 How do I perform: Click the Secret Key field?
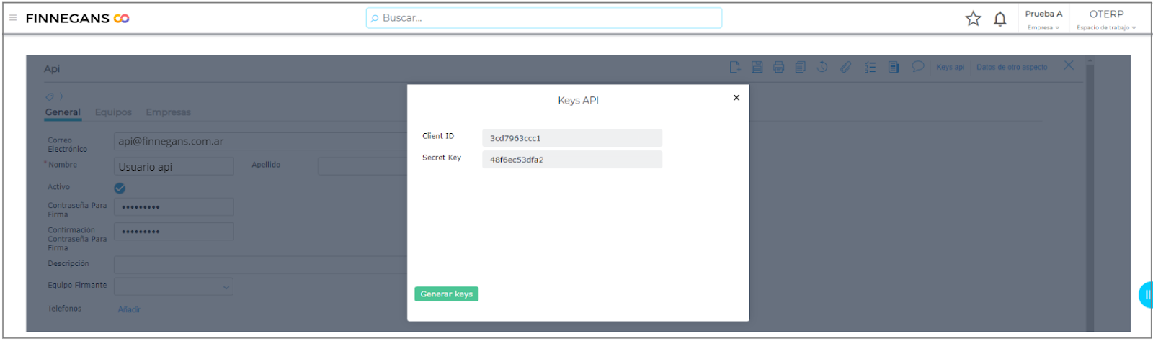(x=572, y=160)
